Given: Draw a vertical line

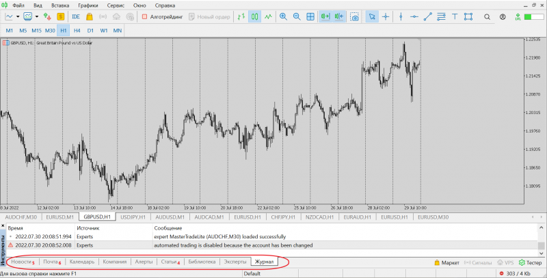Looking at the screenshot, I should (x=401, y=16).
